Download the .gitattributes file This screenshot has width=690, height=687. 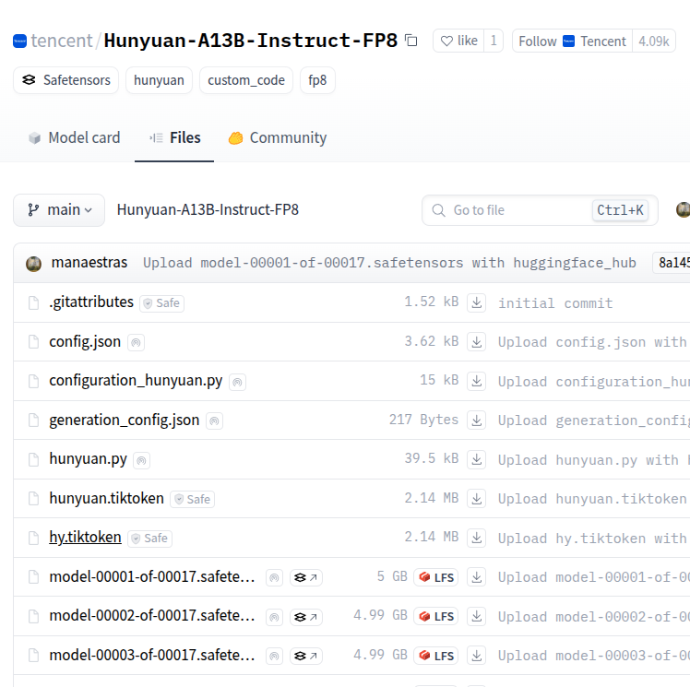(x=477, y=302)
